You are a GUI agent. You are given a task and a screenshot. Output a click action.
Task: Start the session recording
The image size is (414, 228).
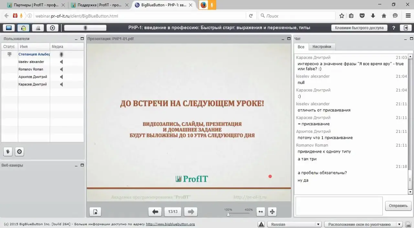[x=52, y=28]
